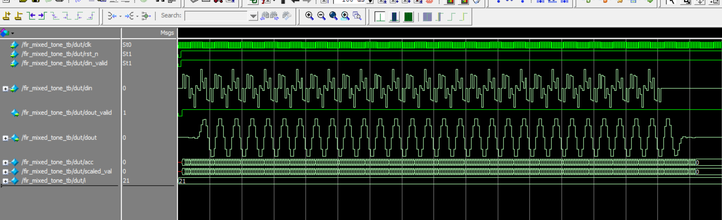Click the search-forward binoculars icon
This screenshot has width=722, height=220.
[x=274, y=16]
